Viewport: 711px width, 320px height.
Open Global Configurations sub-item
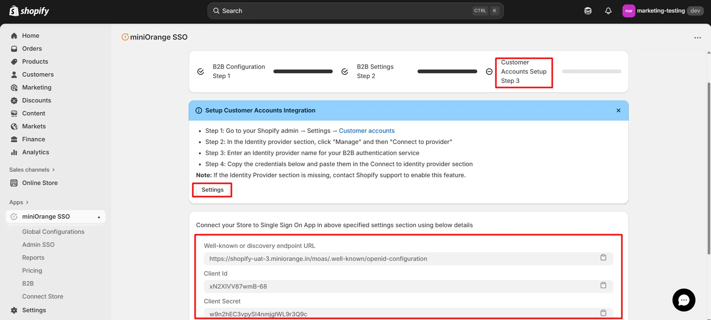point(53,232)
